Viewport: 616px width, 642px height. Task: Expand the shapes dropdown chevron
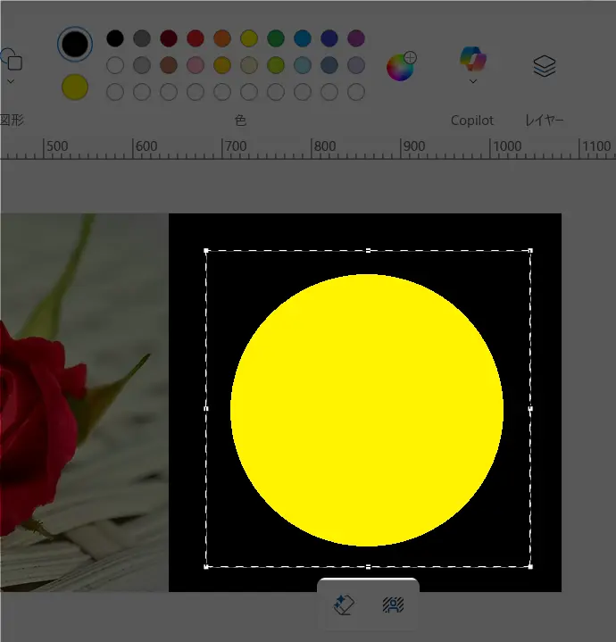(x=11, y=81)
